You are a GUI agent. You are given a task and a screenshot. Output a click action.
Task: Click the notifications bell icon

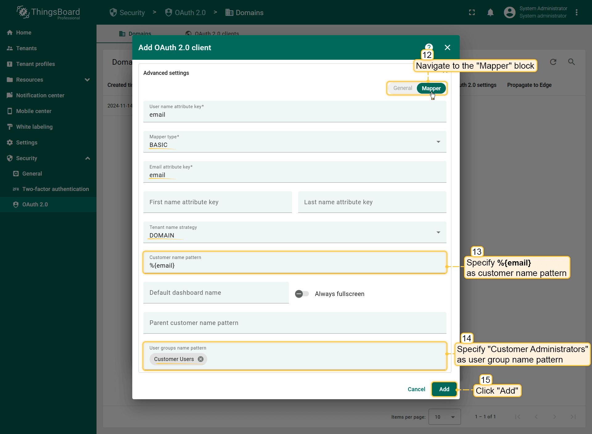coord(490,13)
